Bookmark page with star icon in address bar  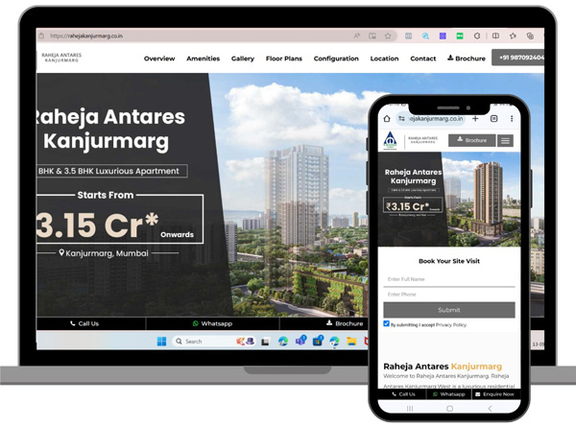[388, 36]
